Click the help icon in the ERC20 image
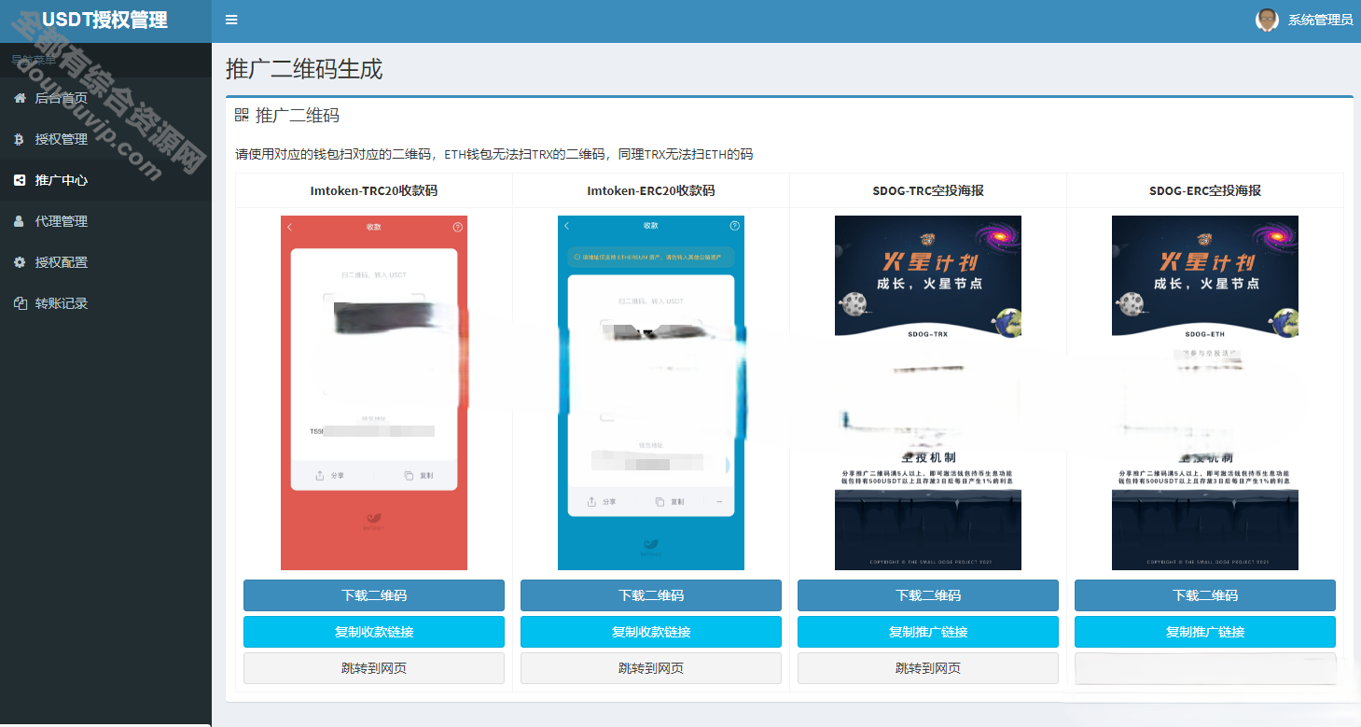Viewport: 1361px width, 727px height. [735, 226]
